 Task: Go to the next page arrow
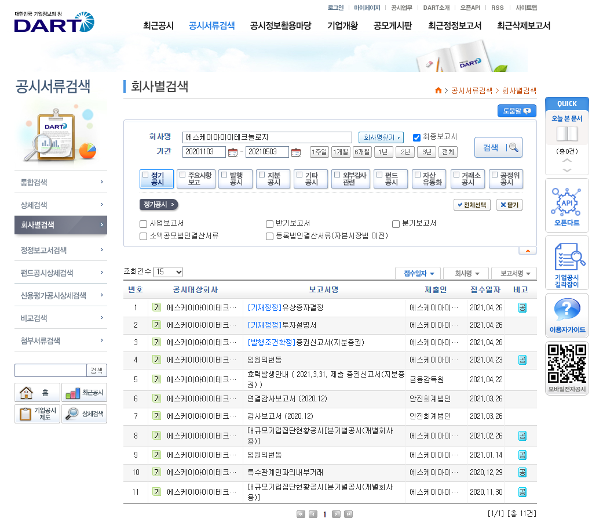click(x=336, y=514)
